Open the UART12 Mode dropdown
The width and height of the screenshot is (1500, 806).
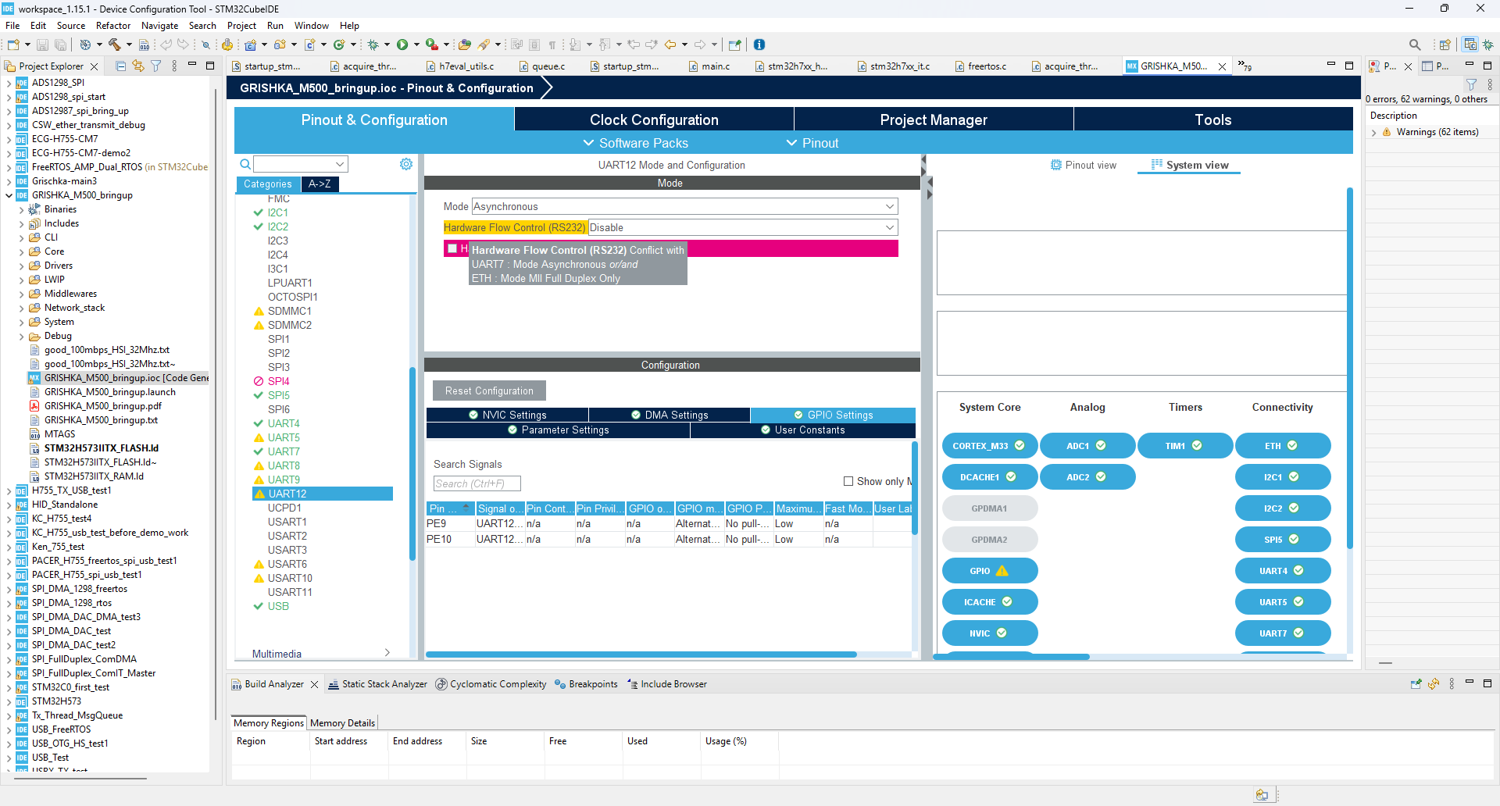click(685, 206)
